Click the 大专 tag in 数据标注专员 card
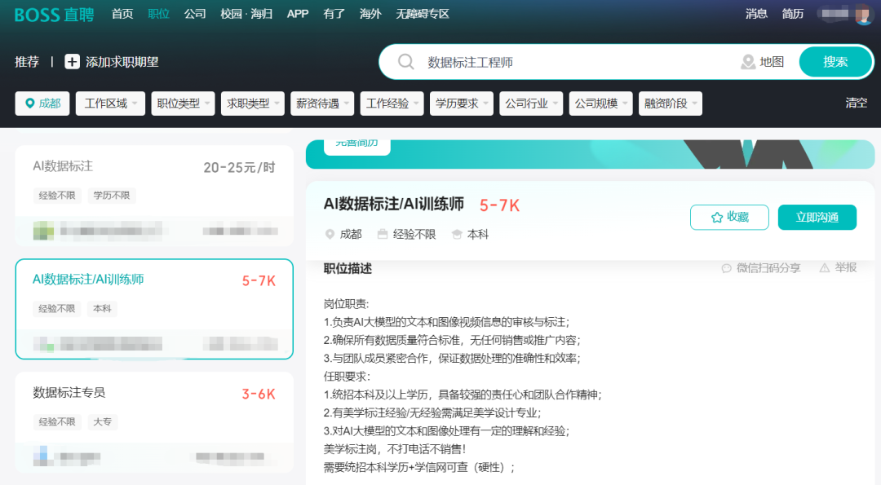881x485 pixels. [102, 421]
